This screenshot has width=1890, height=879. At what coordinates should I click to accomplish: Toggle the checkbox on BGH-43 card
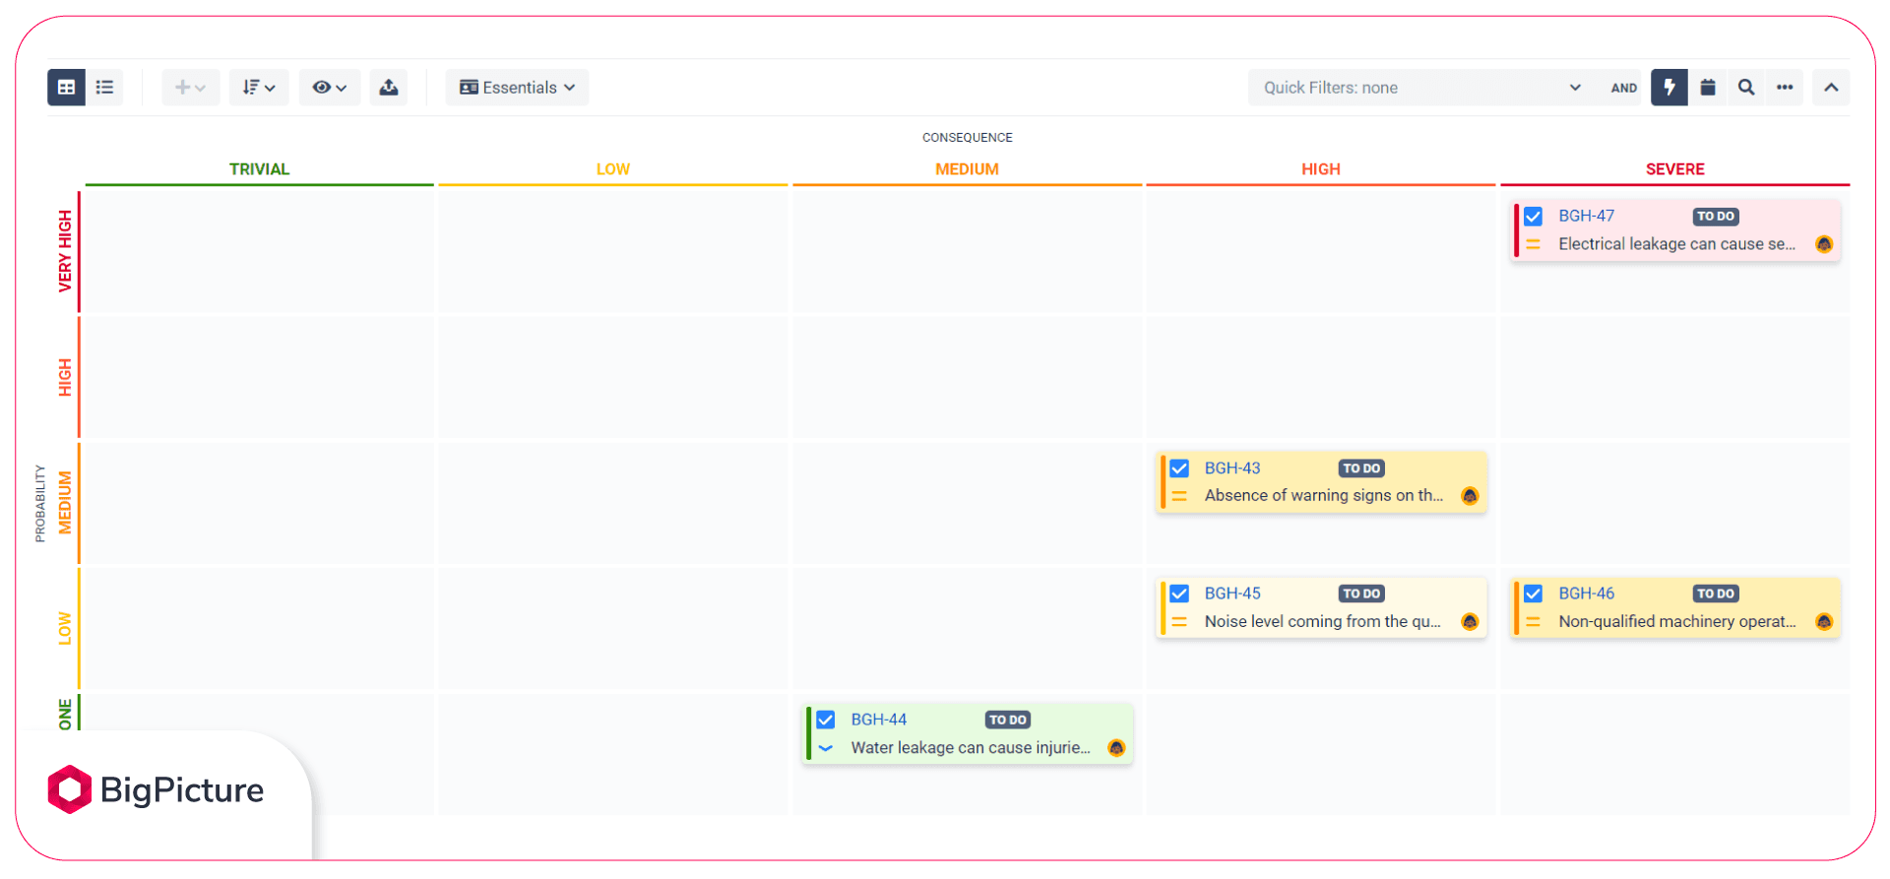tap(1179, 469)
